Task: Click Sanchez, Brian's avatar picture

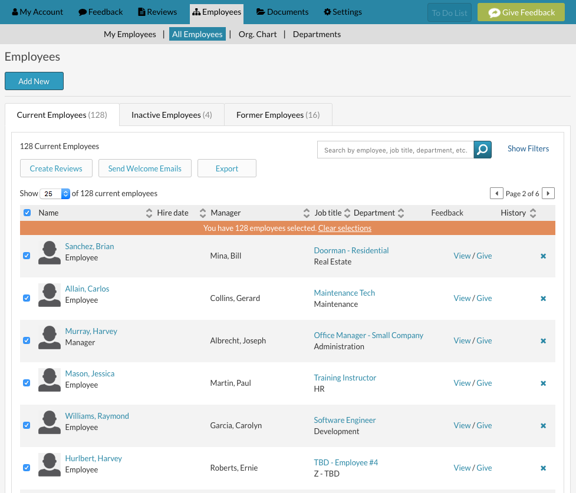Action: pyautogui.click(x=49, y=253)
